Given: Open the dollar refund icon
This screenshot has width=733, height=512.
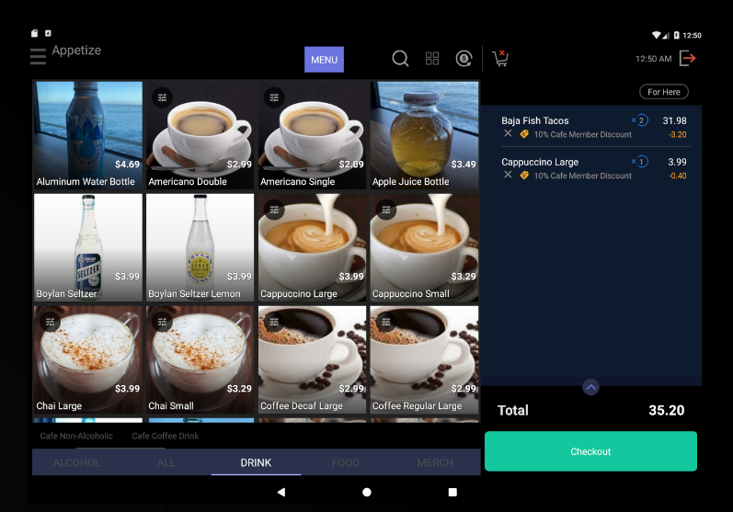Looking at the screenshot, I should click(x=464, y=59).
